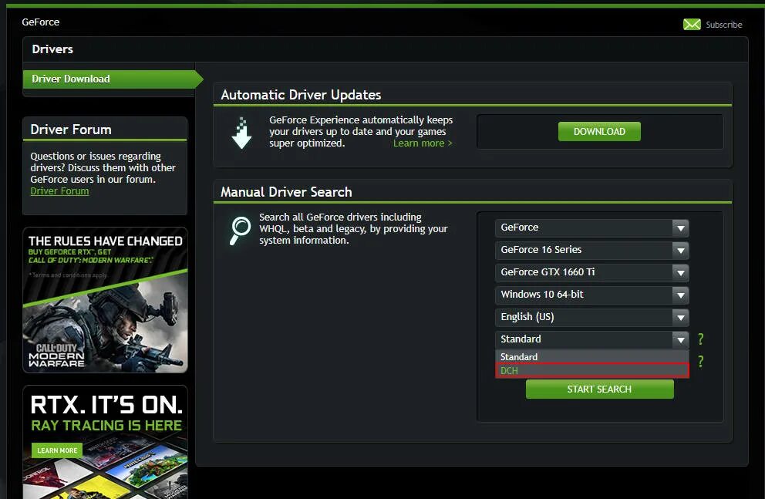Image resolution: width=765 pixels, height=499 pixels.
Task: Click the Manual Driver Search heading
Action: [286, 192]
